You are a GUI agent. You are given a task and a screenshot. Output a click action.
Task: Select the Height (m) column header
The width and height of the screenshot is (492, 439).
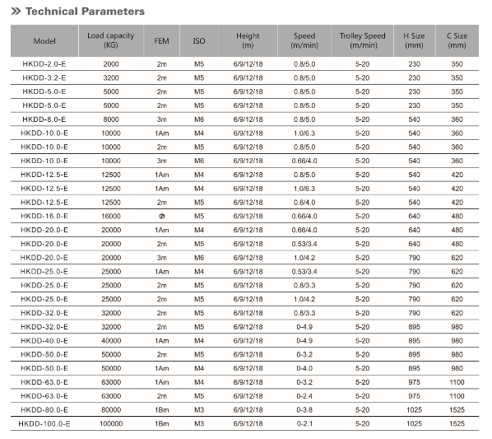coord(248,40)
